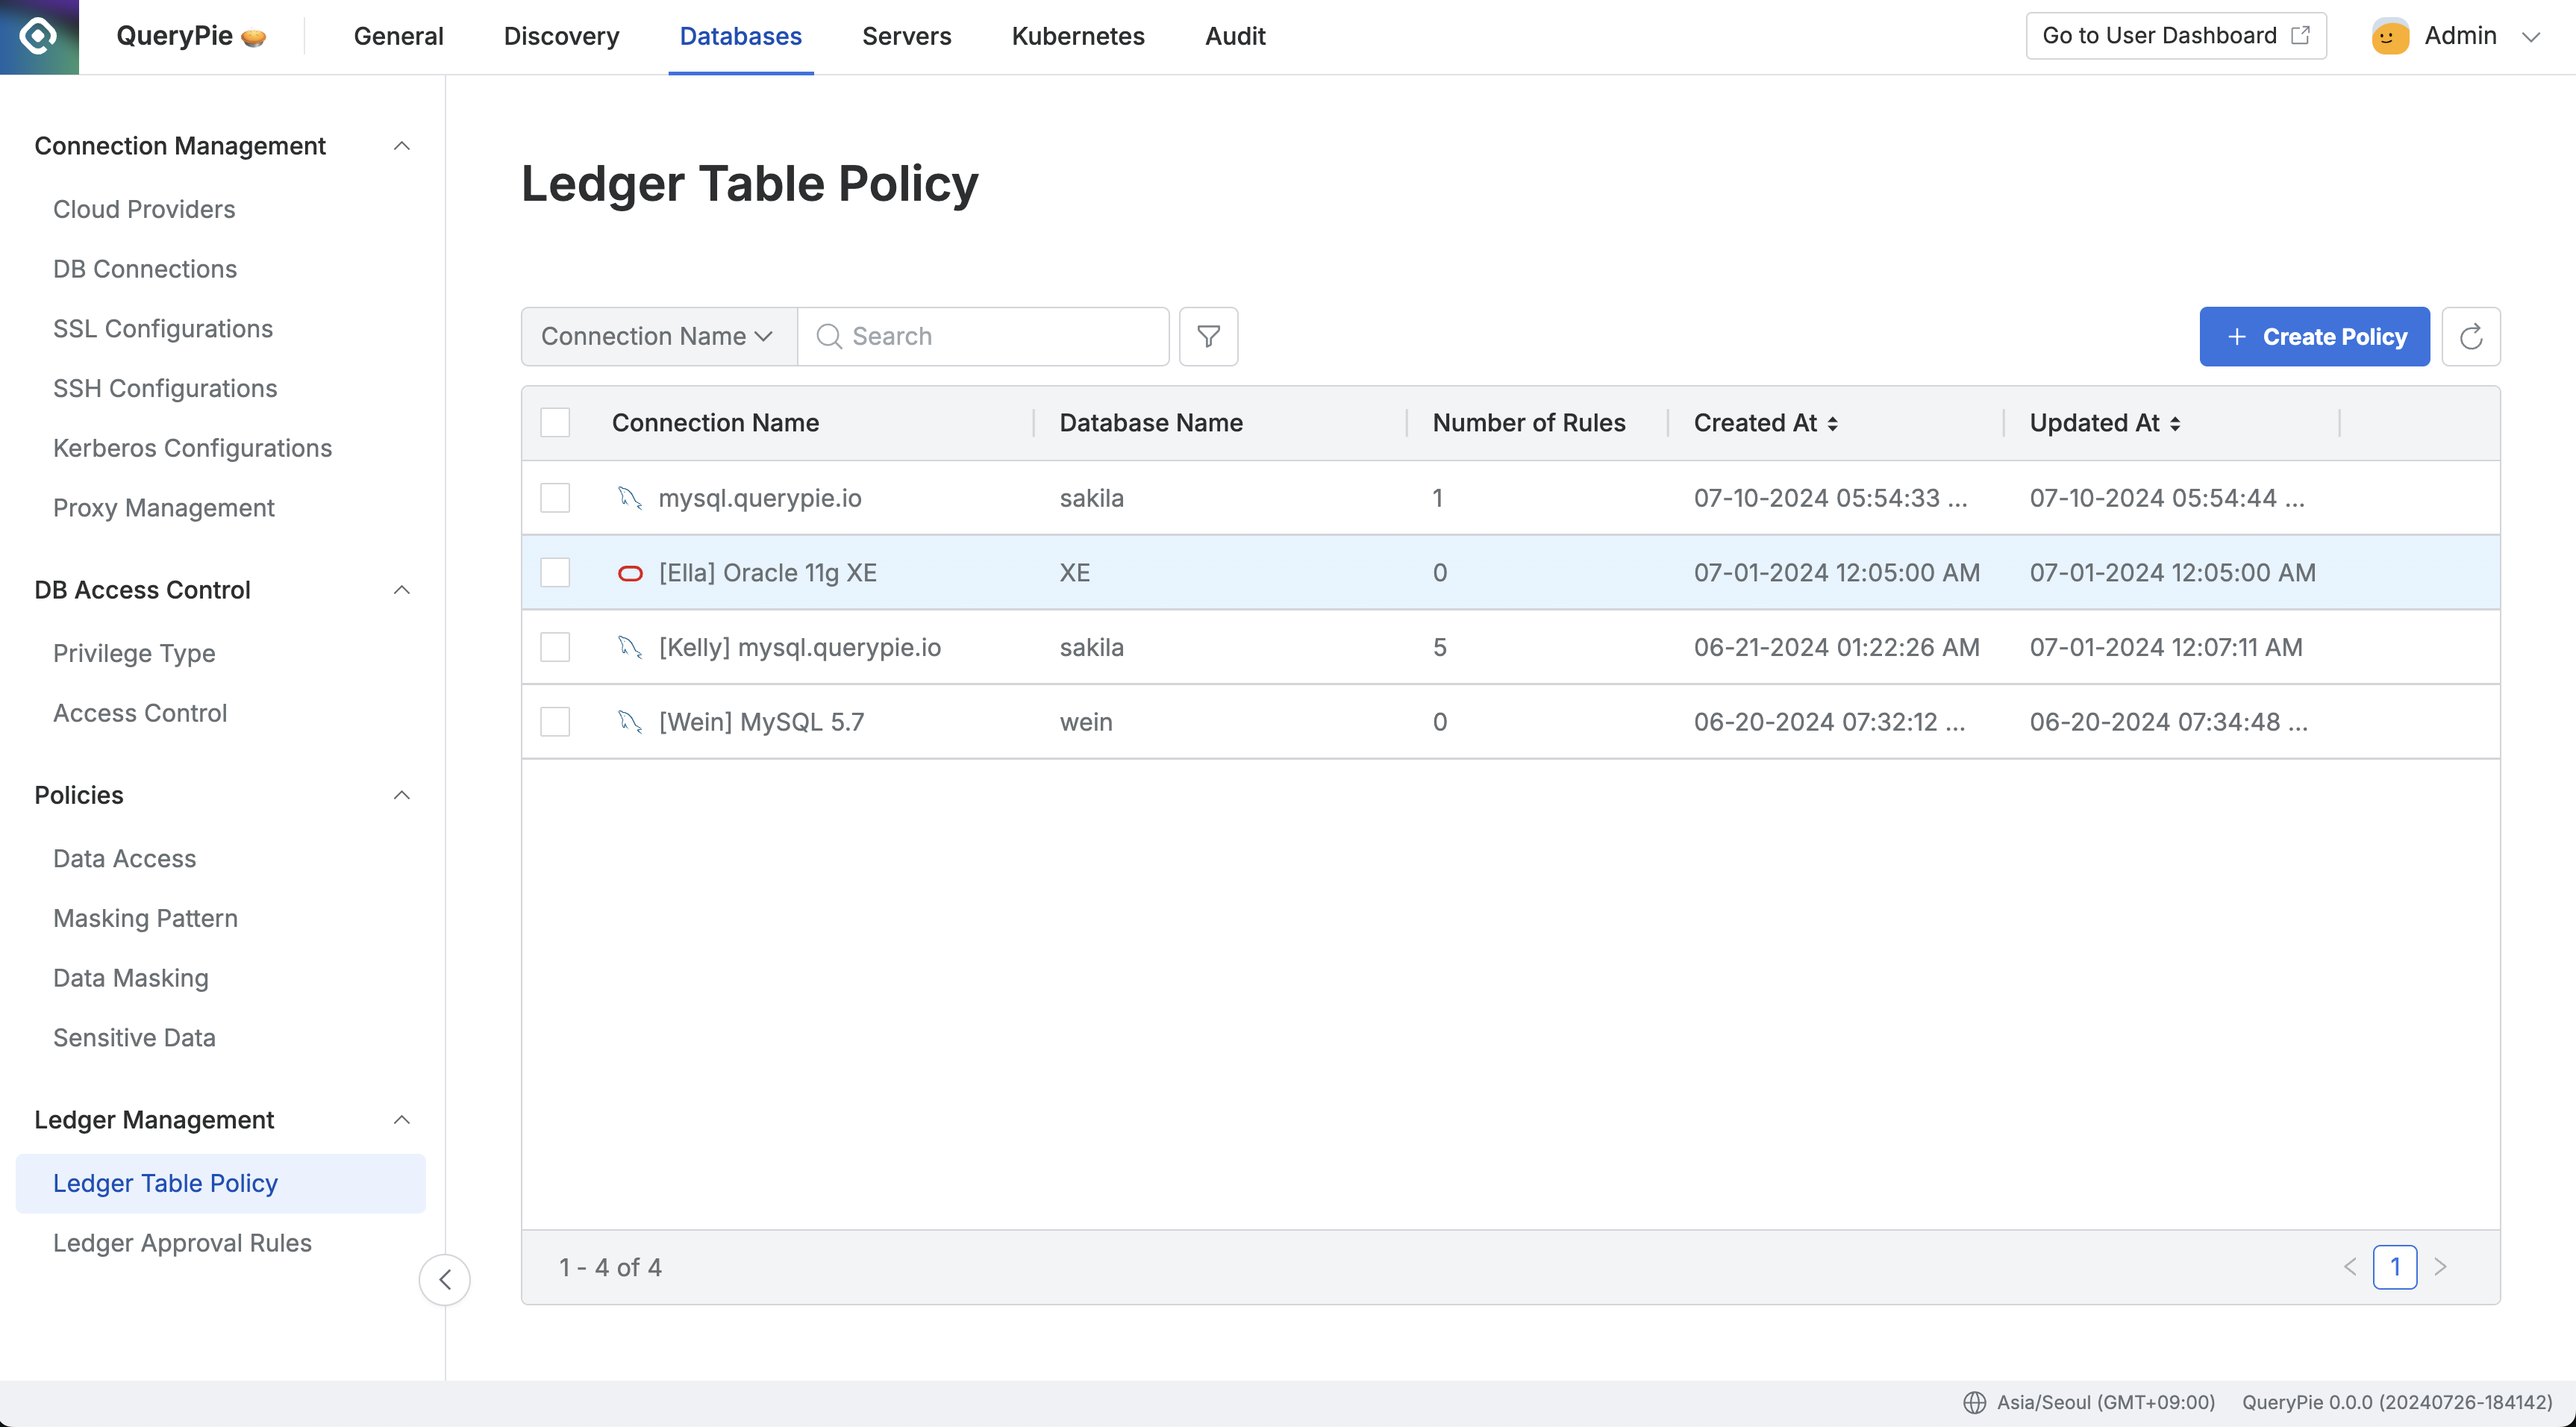Go to next page arrow
The height and width of the screenshot is (1427, 2576).
(2440, 1267)
